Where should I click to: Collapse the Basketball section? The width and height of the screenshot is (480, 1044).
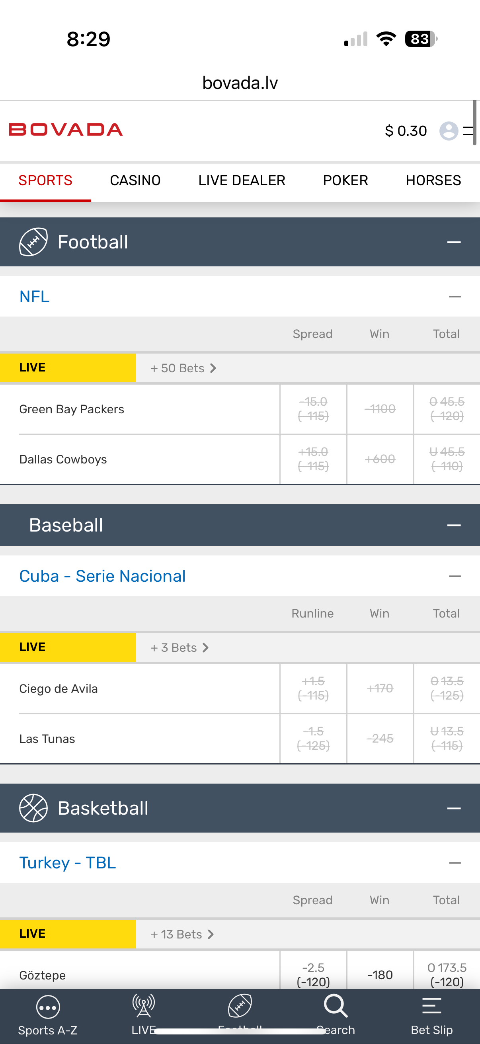click(454, 808)
